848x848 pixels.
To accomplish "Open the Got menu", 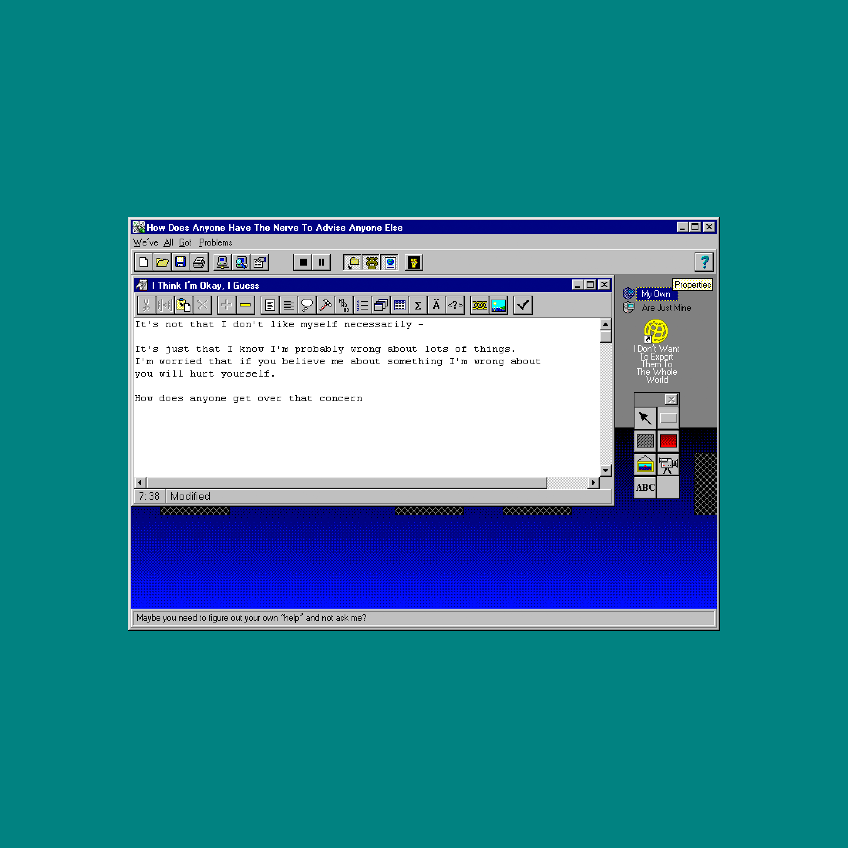I will click(185, 242).
